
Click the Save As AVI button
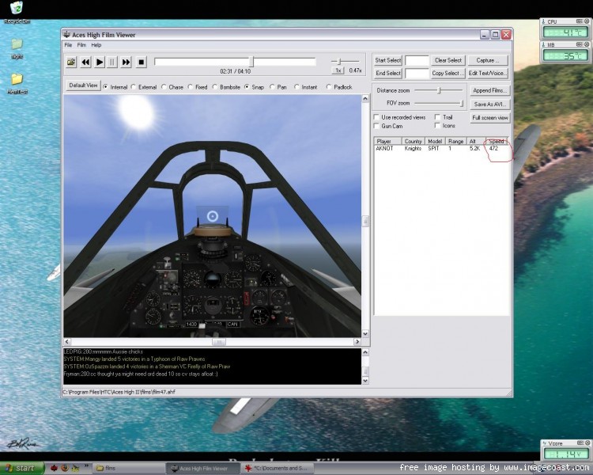(x=490, y=104)
